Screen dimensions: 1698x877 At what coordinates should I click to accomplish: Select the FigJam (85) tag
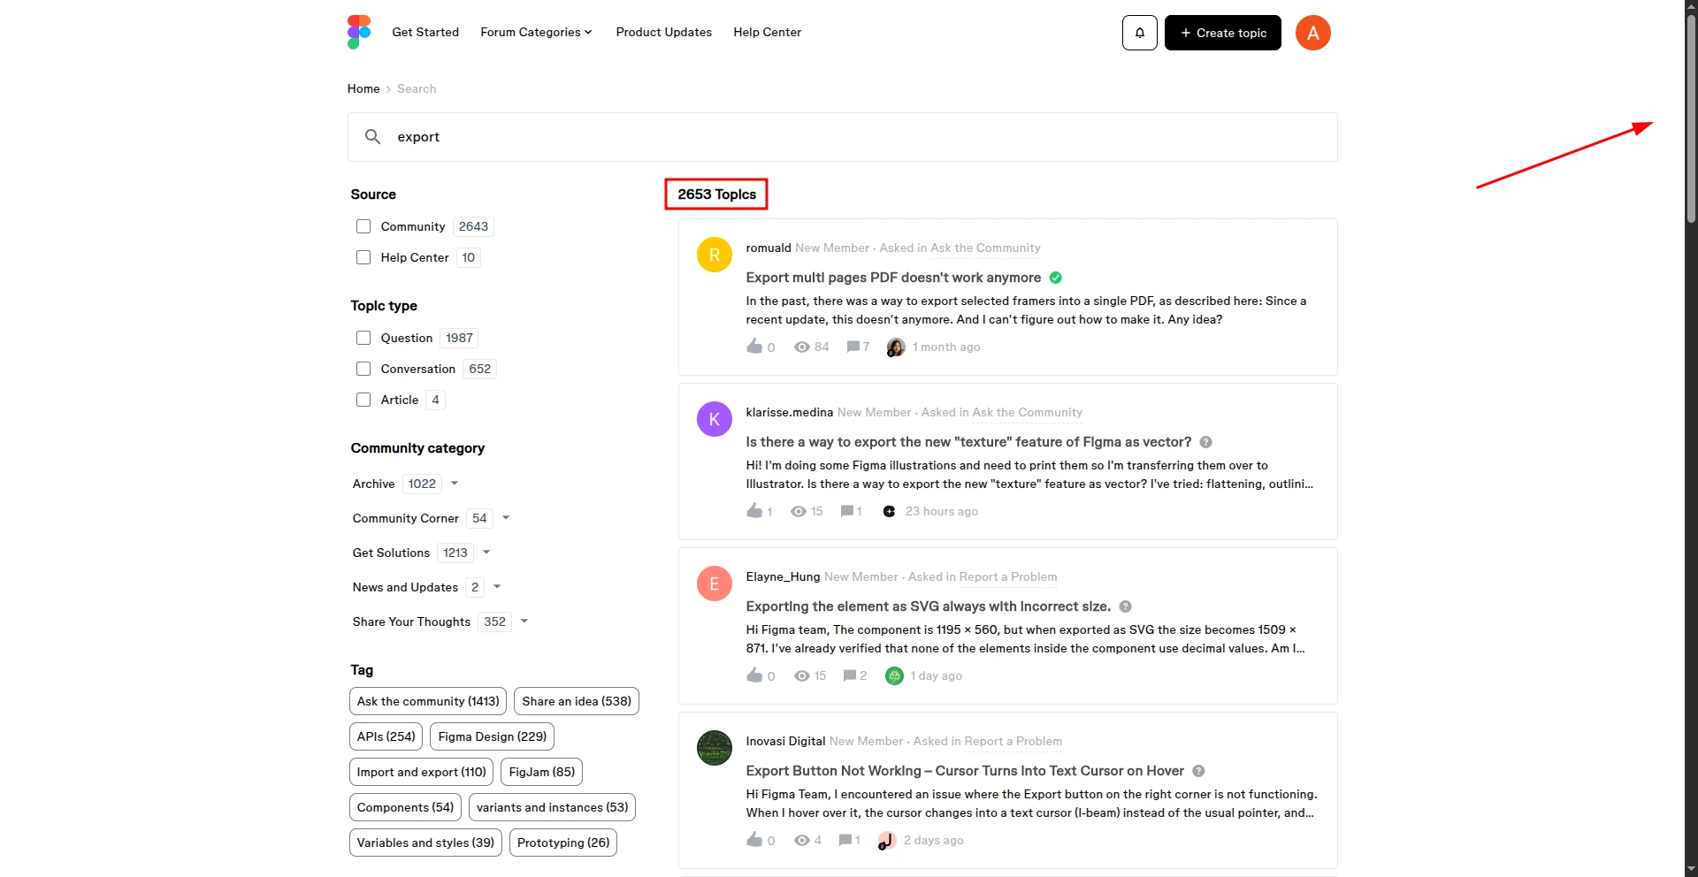point(541,772)
